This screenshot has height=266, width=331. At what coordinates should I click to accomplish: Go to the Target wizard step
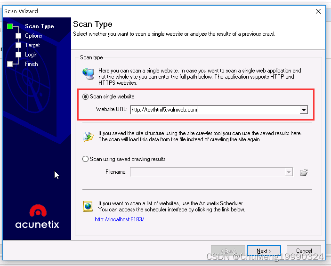click(x=32, y=45)
